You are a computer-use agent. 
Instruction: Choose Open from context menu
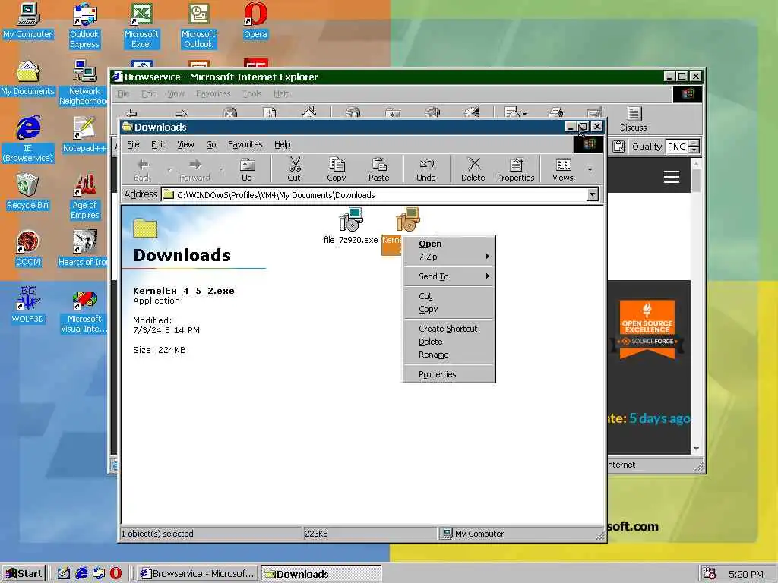click(x=449, y=244)
